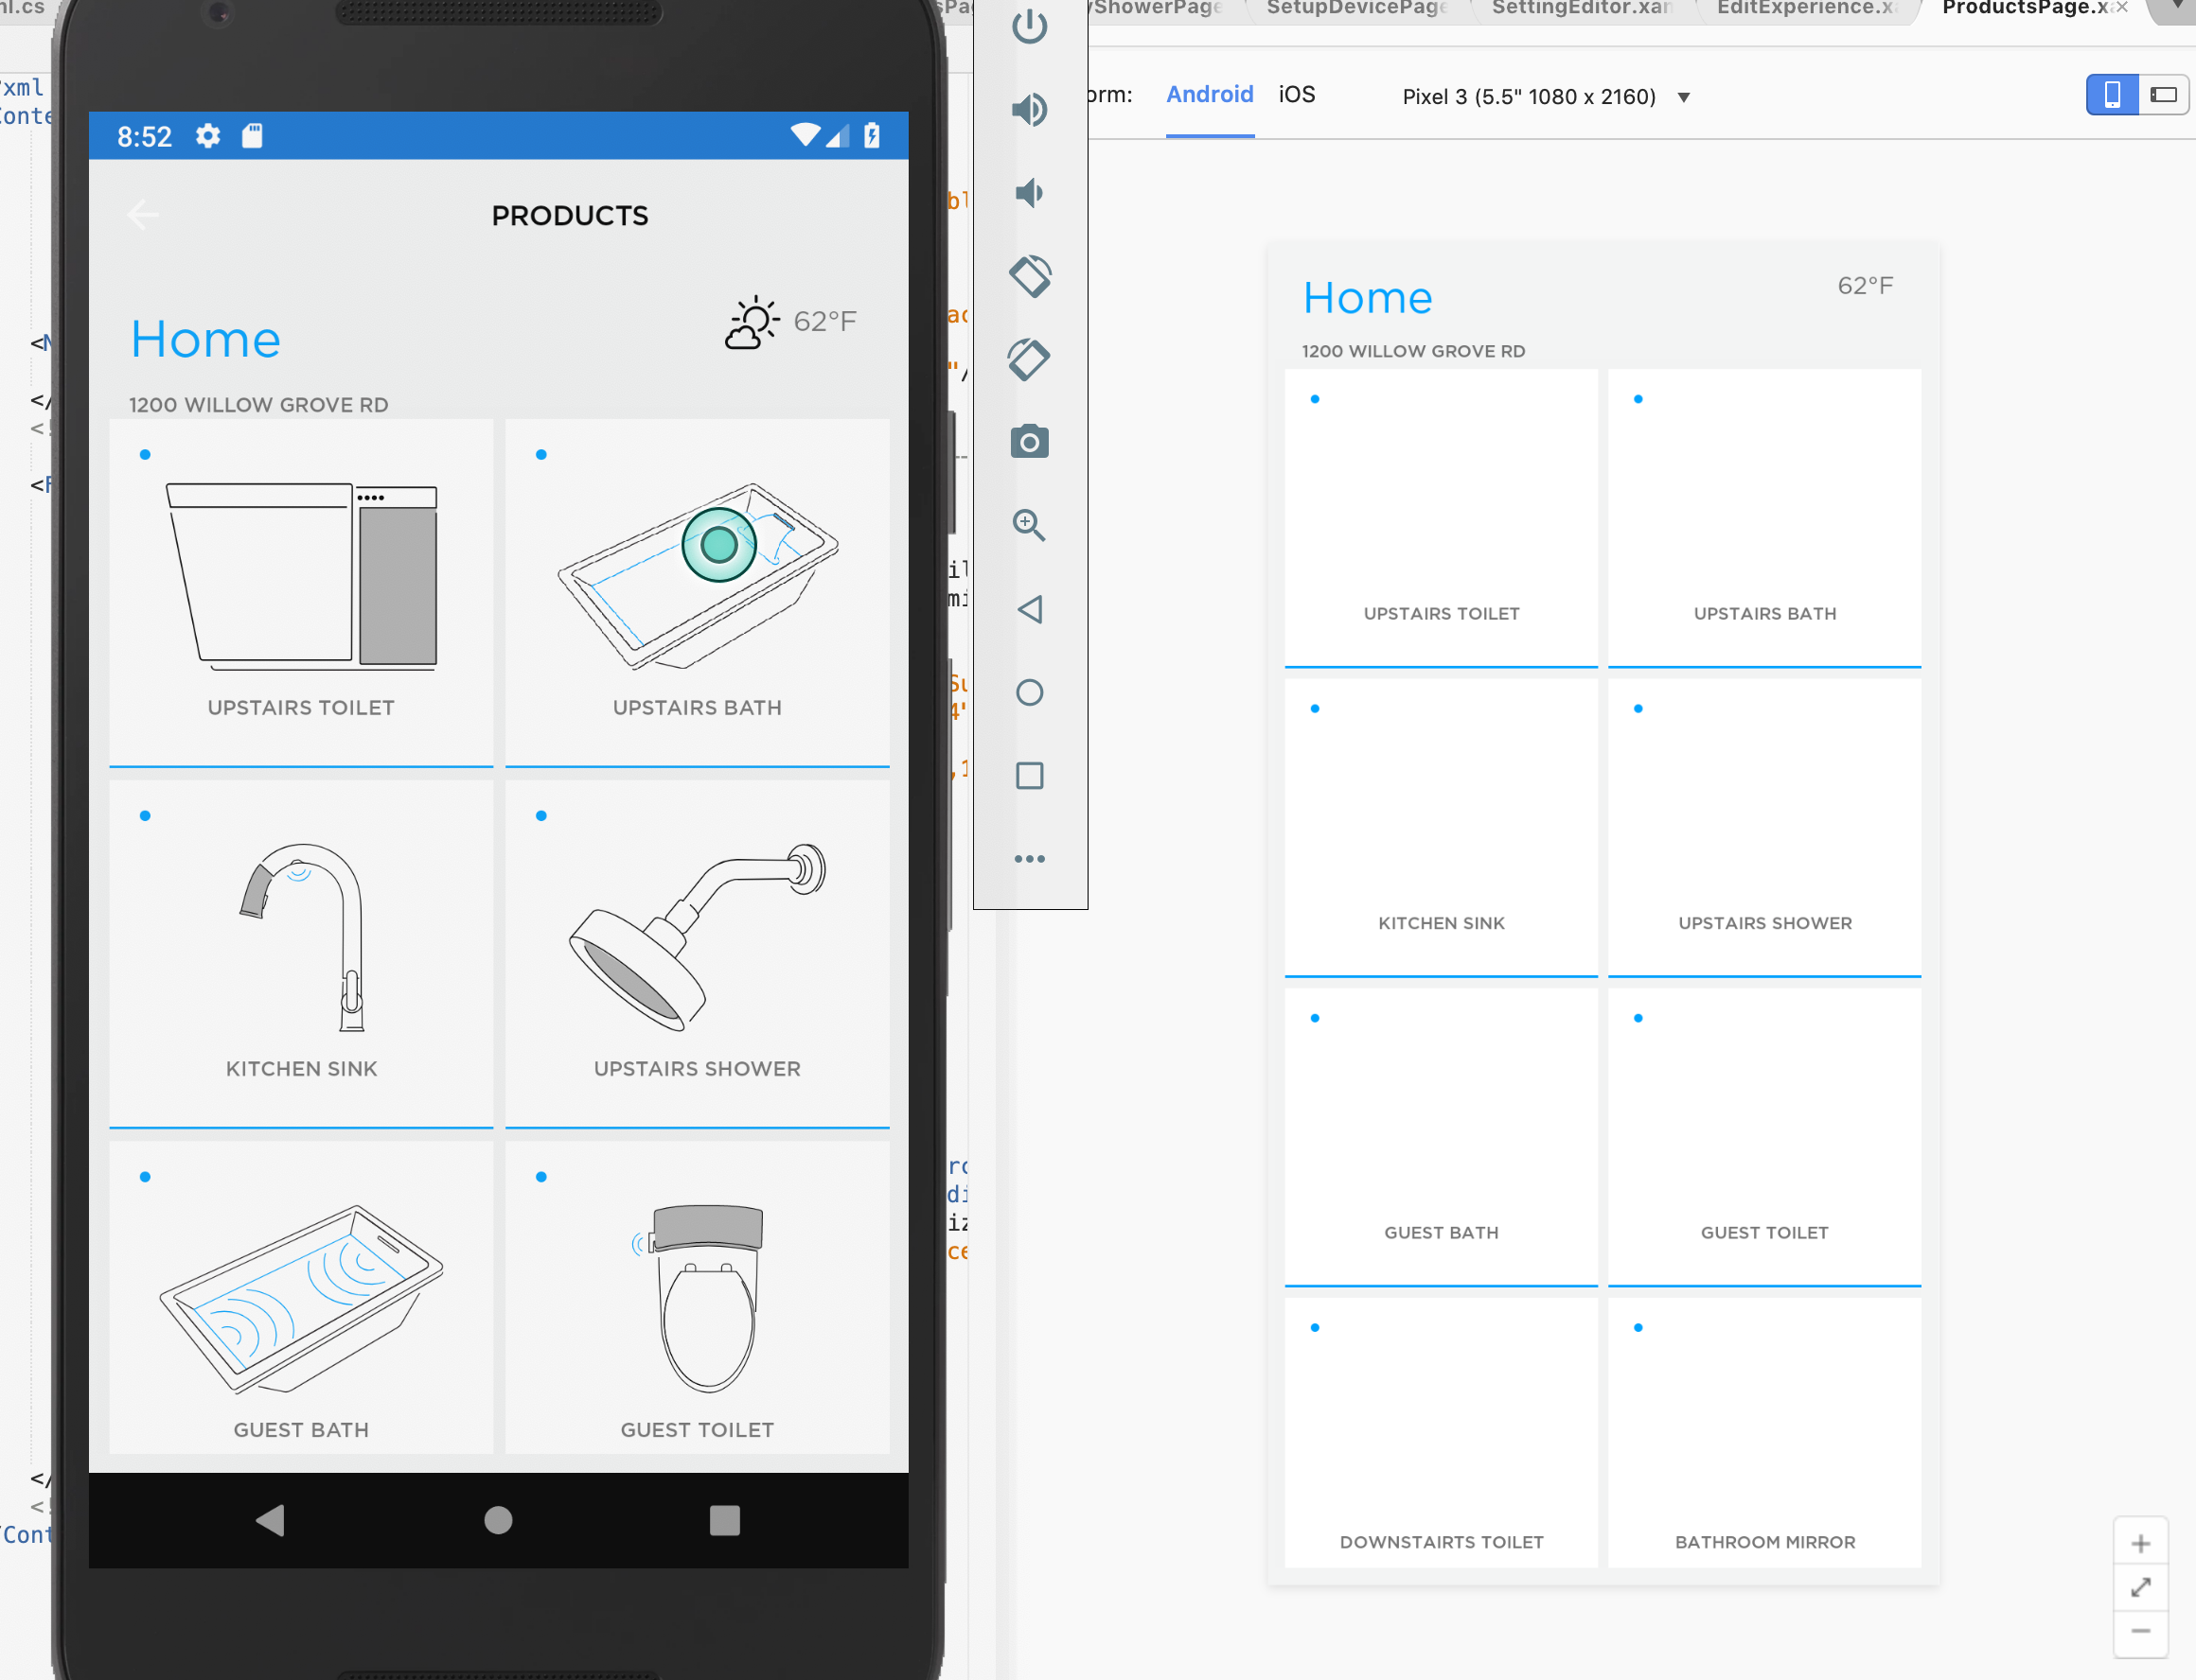Open the Kitchen Sink card on the phone

click(x=301, y=954)
